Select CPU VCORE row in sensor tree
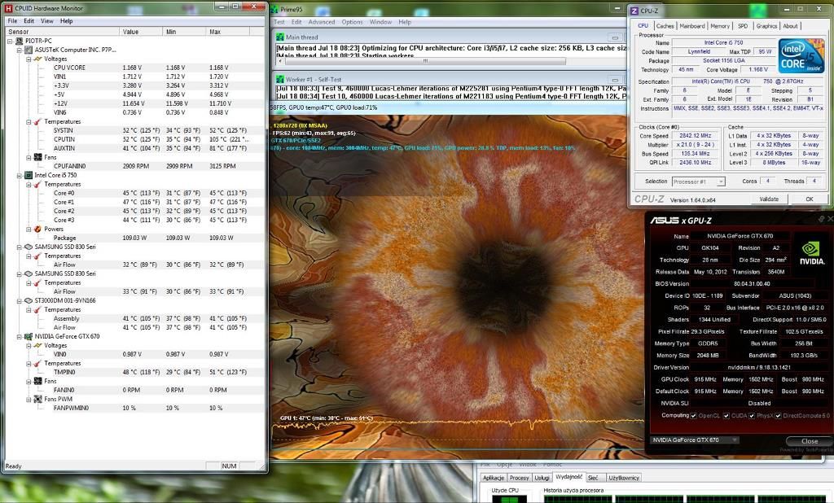 click(134, 68)
